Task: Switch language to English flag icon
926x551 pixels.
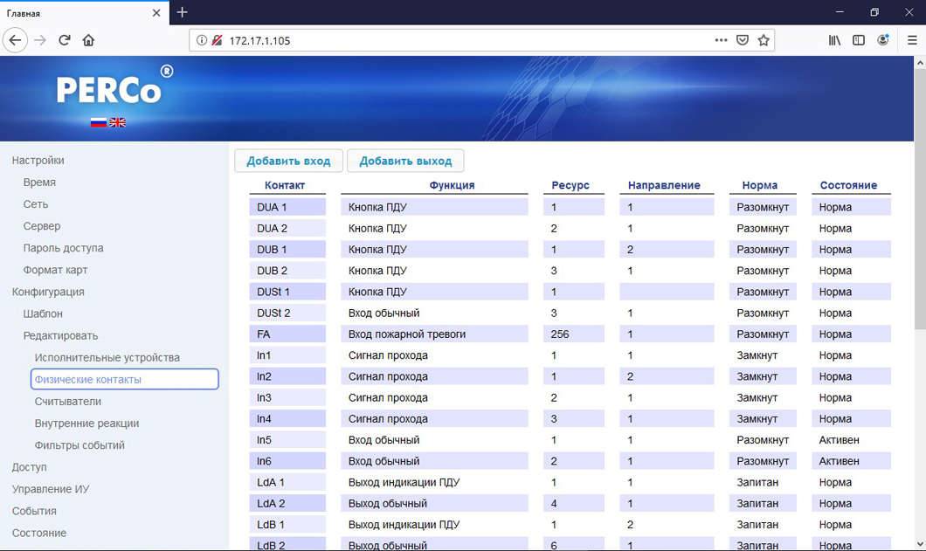Action: pyautogui.click(x=117, y=122)
